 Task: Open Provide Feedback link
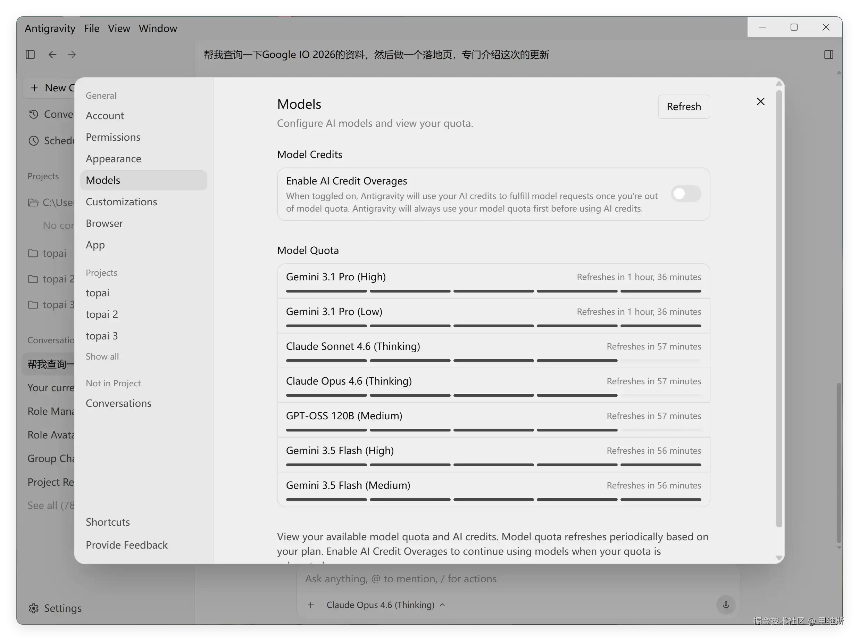[127, 545]
